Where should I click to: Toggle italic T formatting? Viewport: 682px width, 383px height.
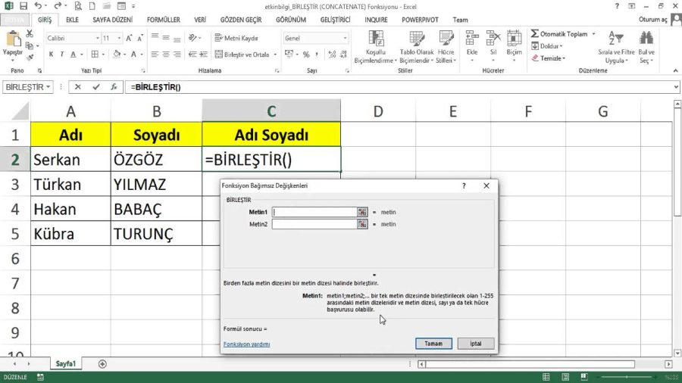tap(62, 54)
